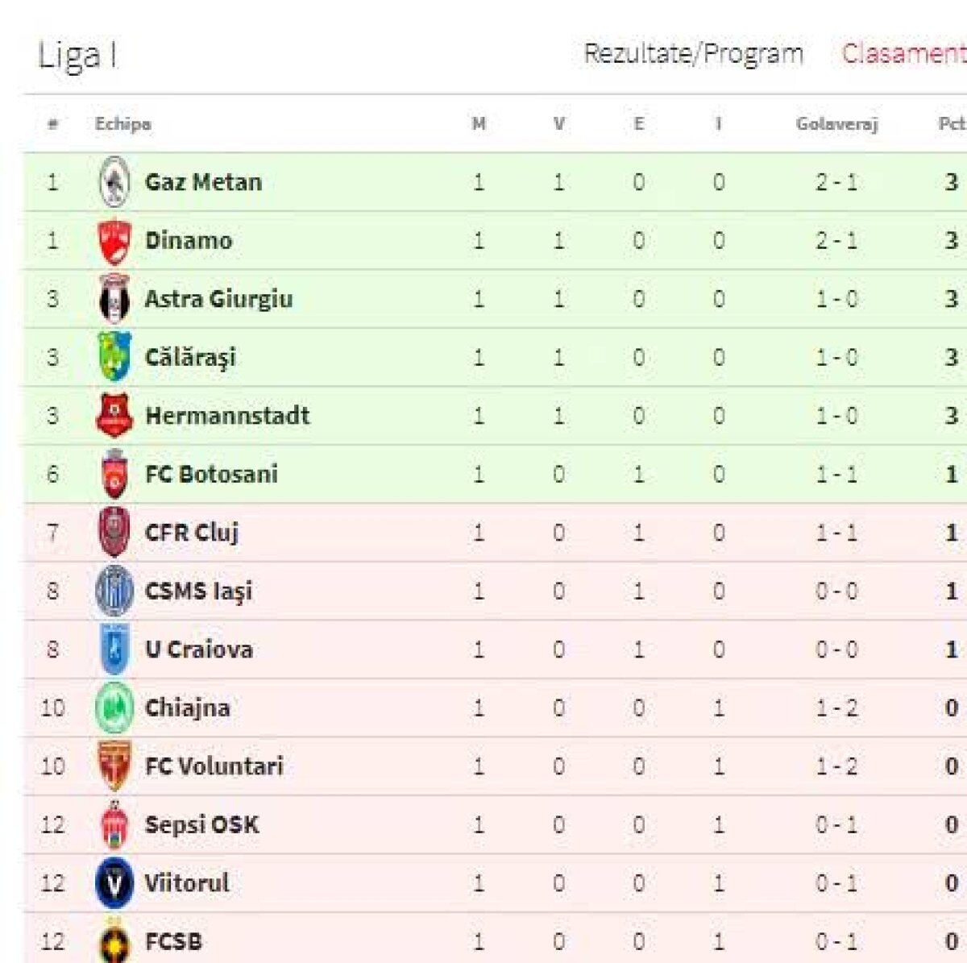Click the U Craiova team name

[x=199, y=650]
